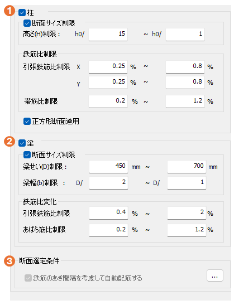Toggle column 断面サイズ制限 checkbox
The width and height of the screenshot is (234, 305).
click(27, 23)
